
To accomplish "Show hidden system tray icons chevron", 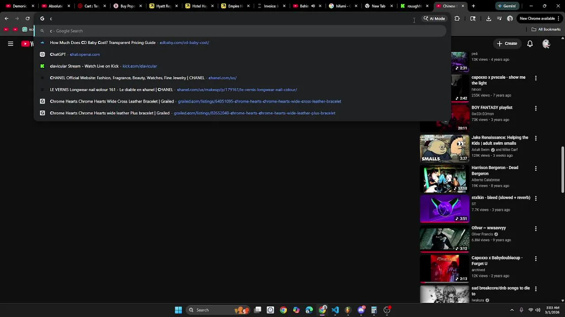I will (x=512, y=310).
